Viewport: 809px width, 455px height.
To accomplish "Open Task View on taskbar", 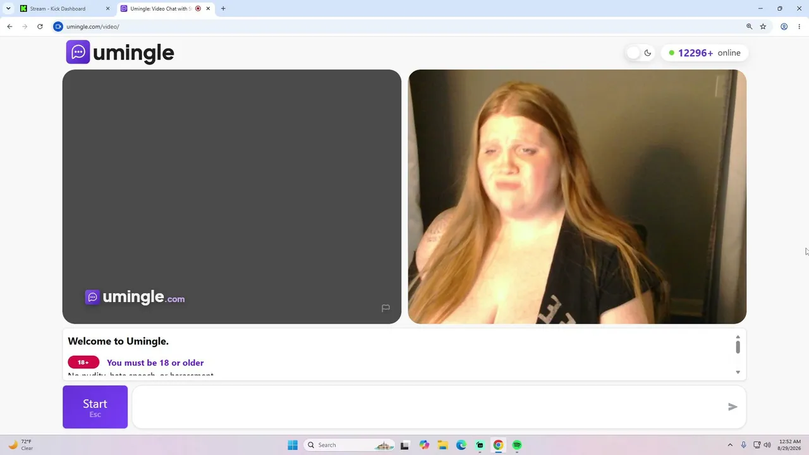I will [x=404, y=445].
